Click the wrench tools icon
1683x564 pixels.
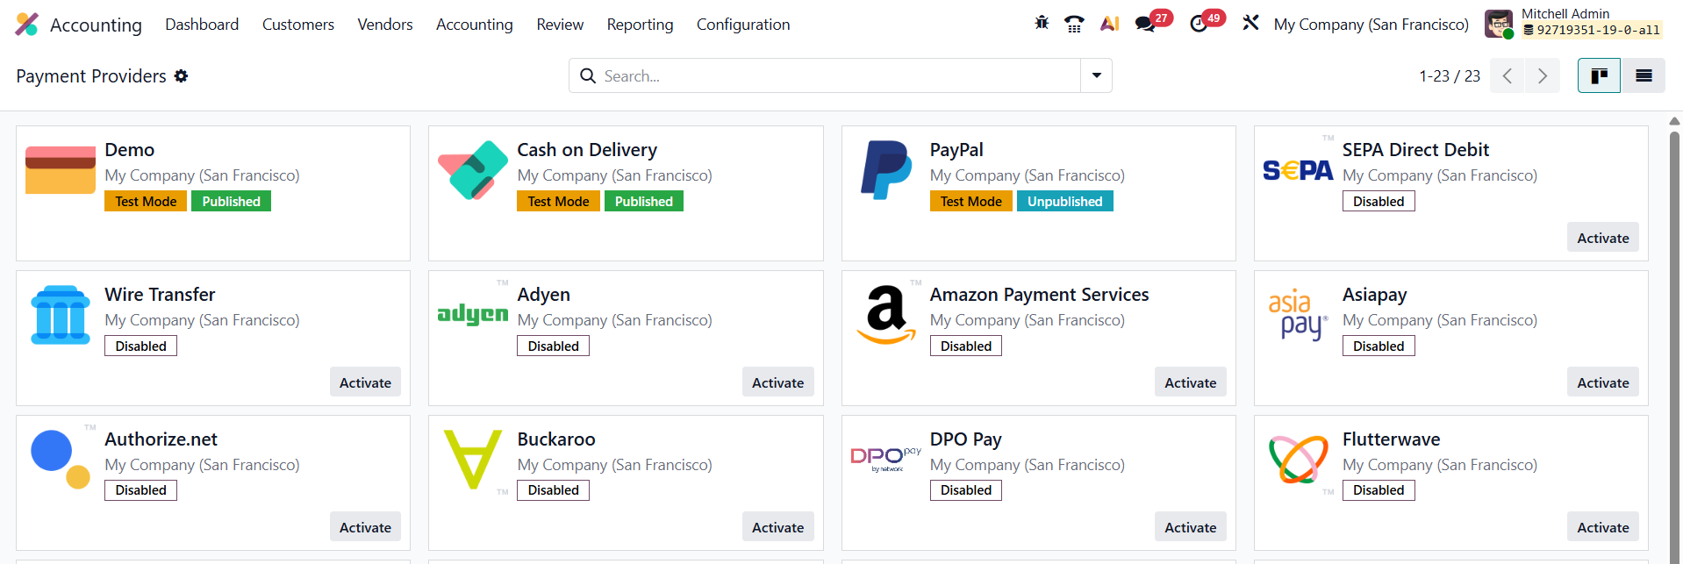(x=1250, y=24)
